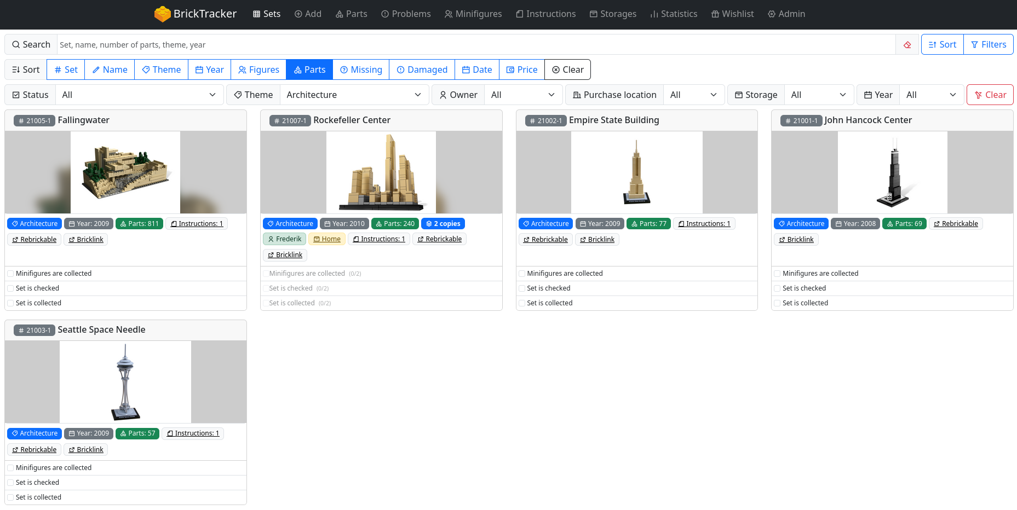Screen dimensions: 1017x510
Task: Sort sets by Year
Action: tap(209, 69)
